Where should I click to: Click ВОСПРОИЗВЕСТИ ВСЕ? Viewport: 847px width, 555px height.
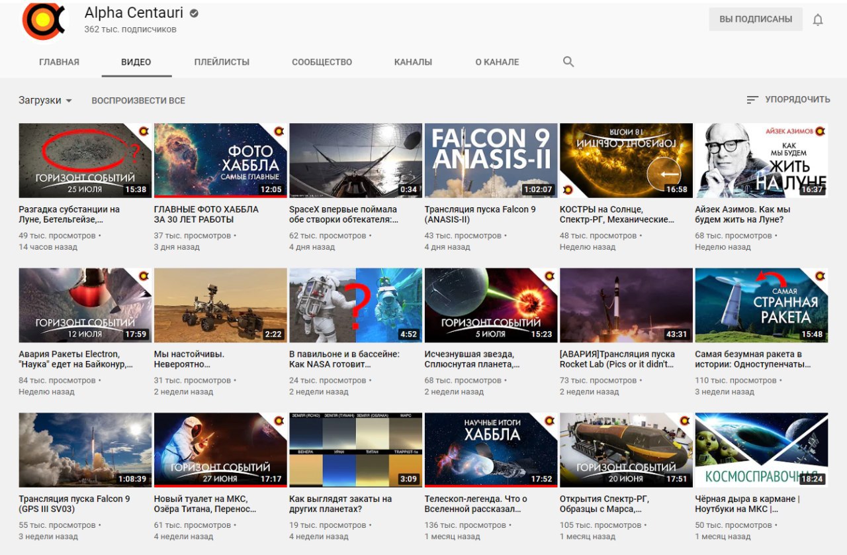138,101
